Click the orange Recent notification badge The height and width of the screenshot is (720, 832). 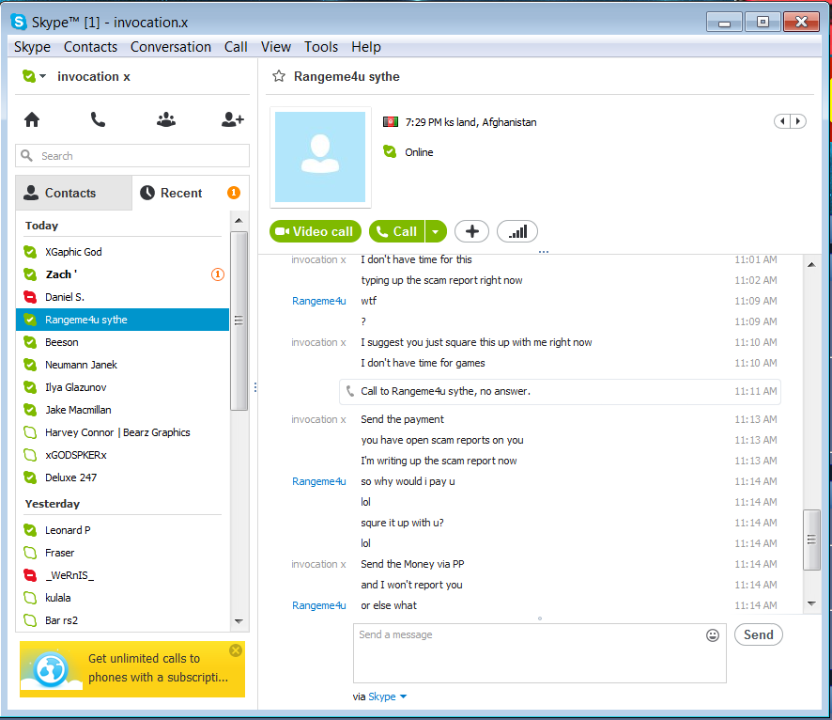click(x=234, y=193)
